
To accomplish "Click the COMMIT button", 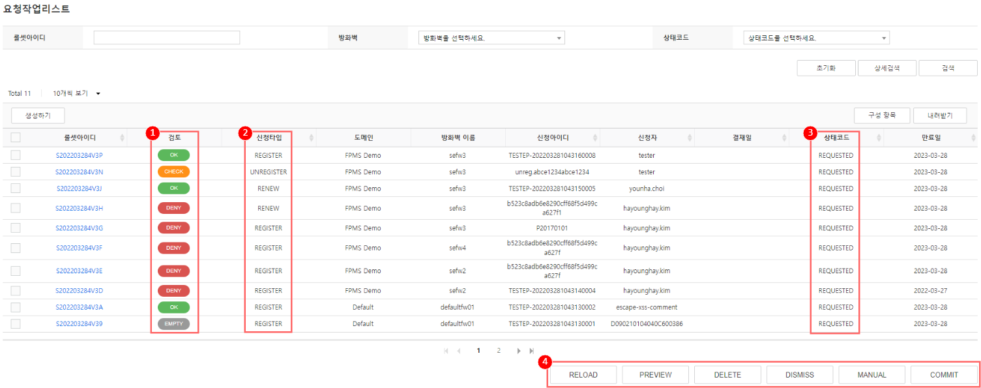I will (944, 375).
